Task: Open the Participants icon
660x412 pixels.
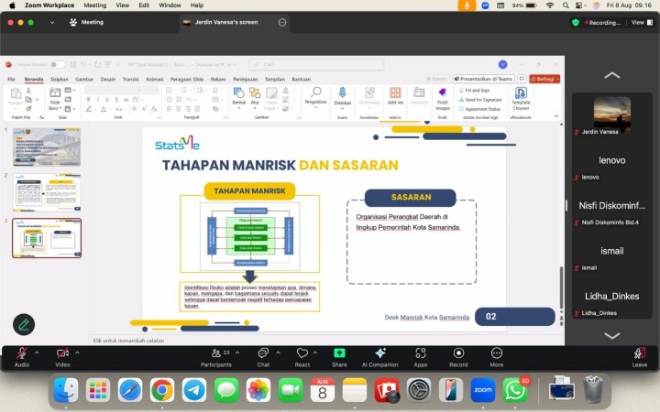Action: point(216,353)
